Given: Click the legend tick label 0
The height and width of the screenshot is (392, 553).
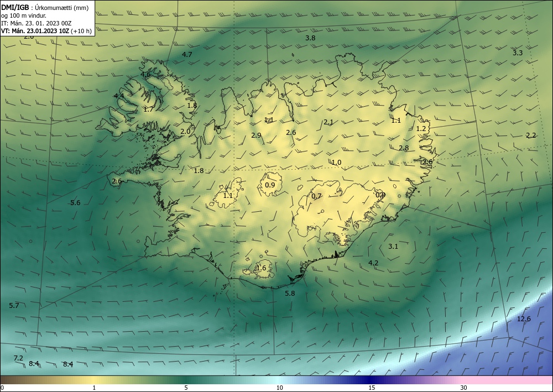Looking at the screenshot, I should [2, 388].
